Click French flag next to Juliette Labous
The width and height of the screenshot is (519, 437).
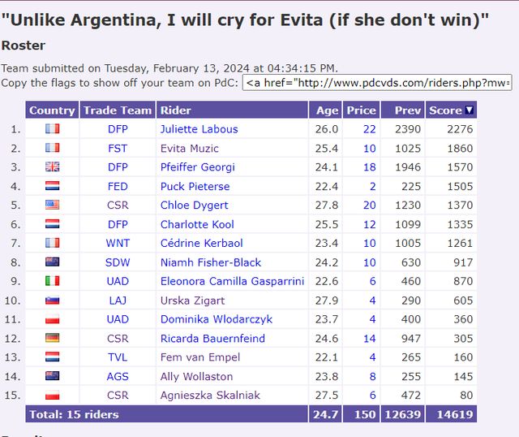coord(52,128)
